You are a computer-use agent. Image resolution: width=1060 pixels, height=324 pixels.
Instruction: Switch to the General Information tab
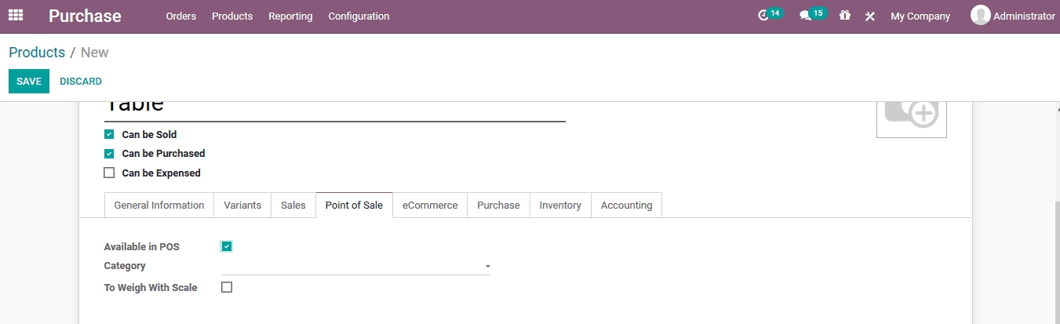click(159, 205)
